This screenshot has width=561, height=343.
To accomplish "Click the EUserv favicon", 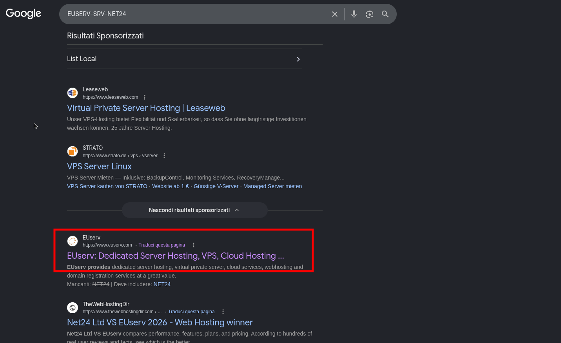I will pos(73,241).
